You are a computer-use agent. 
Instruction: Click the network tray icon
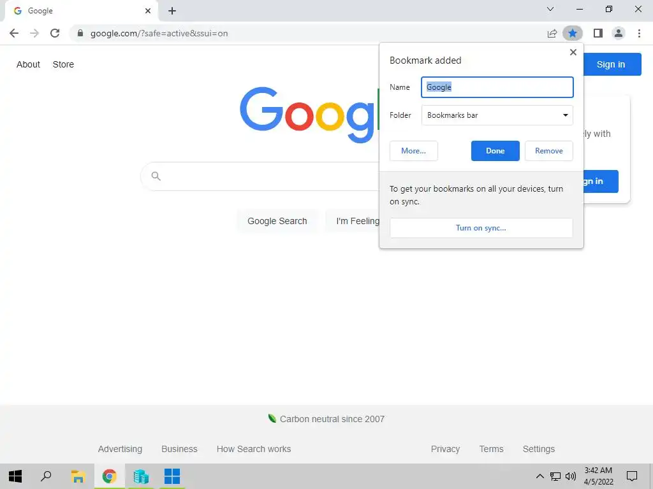point(555,476)
